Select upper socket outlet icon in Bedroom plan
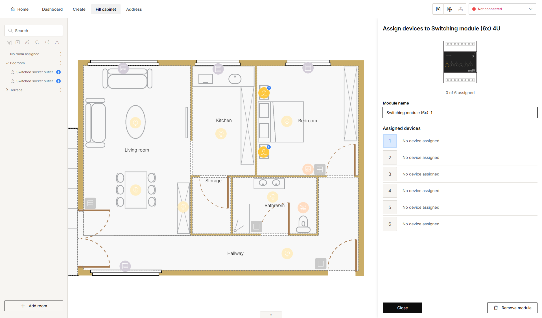Image resolution: width=542 pixels, height=318 pixels. 264,93
